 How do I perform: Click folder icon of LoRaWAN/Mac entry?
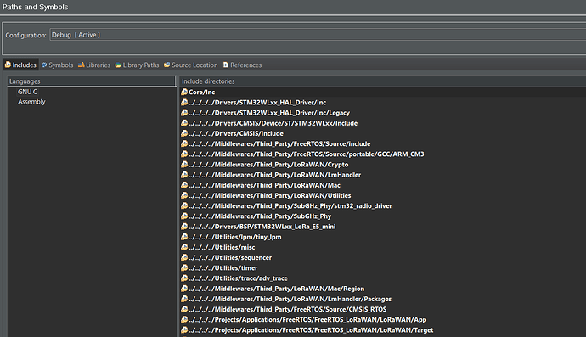pyautogui.click(x=184, y=185)
